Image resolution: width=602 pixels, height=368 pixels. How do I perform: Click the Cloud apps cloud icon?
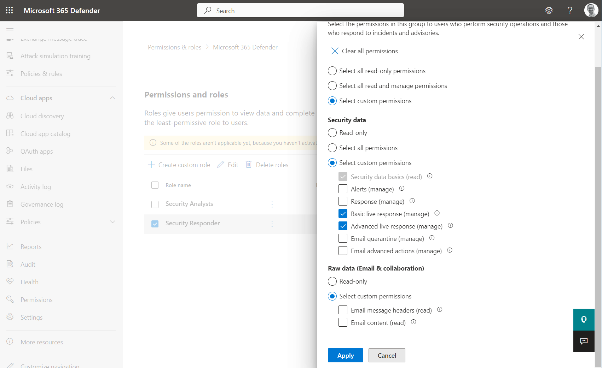(10, 98)
